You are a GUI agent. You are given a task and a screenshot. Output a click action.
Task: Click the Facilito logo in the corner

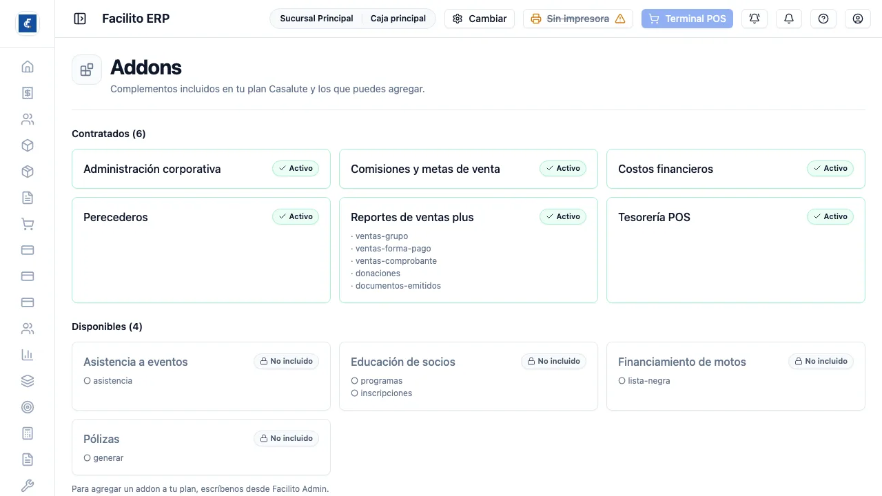point(28,23)
